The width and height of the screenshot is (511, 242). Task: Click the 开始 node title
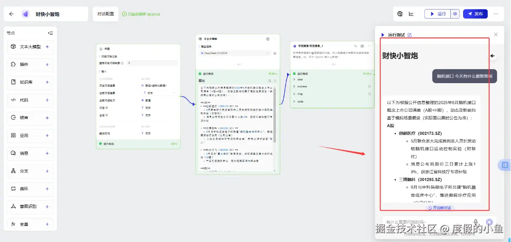click(x=107, y=49)
